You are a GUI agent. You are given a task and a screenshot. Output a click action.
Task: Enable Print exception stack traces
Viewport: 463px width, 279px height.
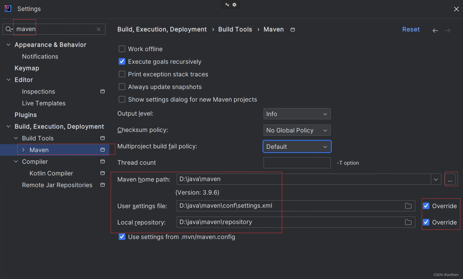point(122,74)
